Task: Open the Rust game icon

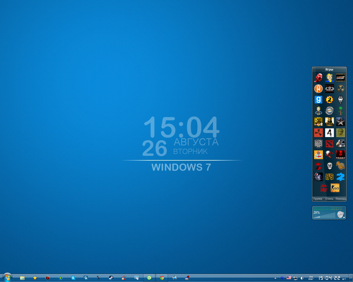Action: (318, 133)
